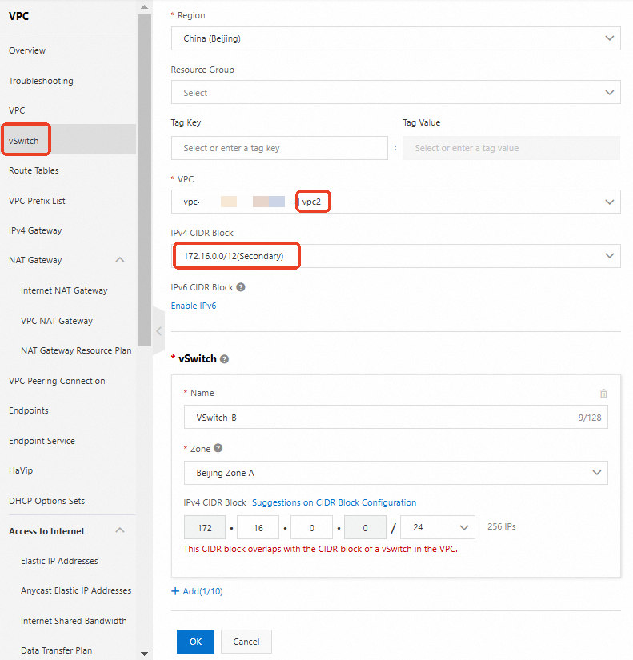This screenshot has height=660, width=633.
Task: Open the Resource Group select dropdown
Action: [x=395, y=92]
